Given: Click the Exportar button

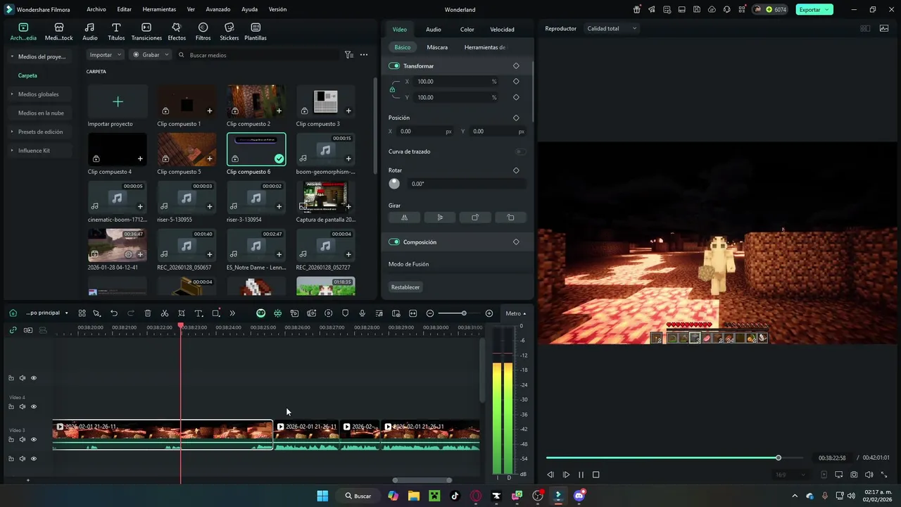Looking at the screenshot, I should [x=814, y=10].
